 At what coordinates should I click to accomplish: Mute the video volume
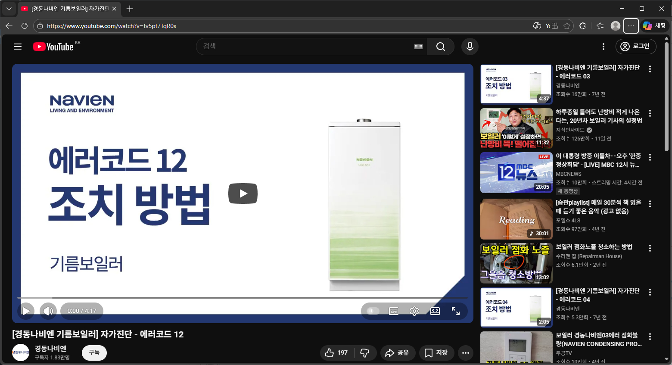[x=48, y=311]
